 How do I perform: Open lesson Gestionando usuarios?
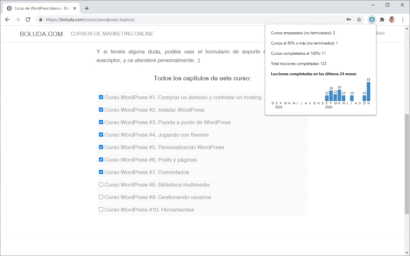point(158,197)
